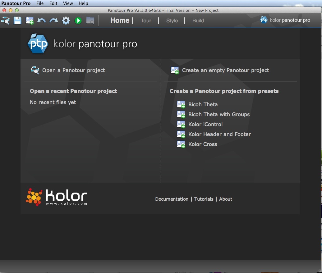Viewport: 322px width, 273px height.
Task: Select the Kolor Header and Footer preset
Action: pyautogui.click(x=219, y=134)
